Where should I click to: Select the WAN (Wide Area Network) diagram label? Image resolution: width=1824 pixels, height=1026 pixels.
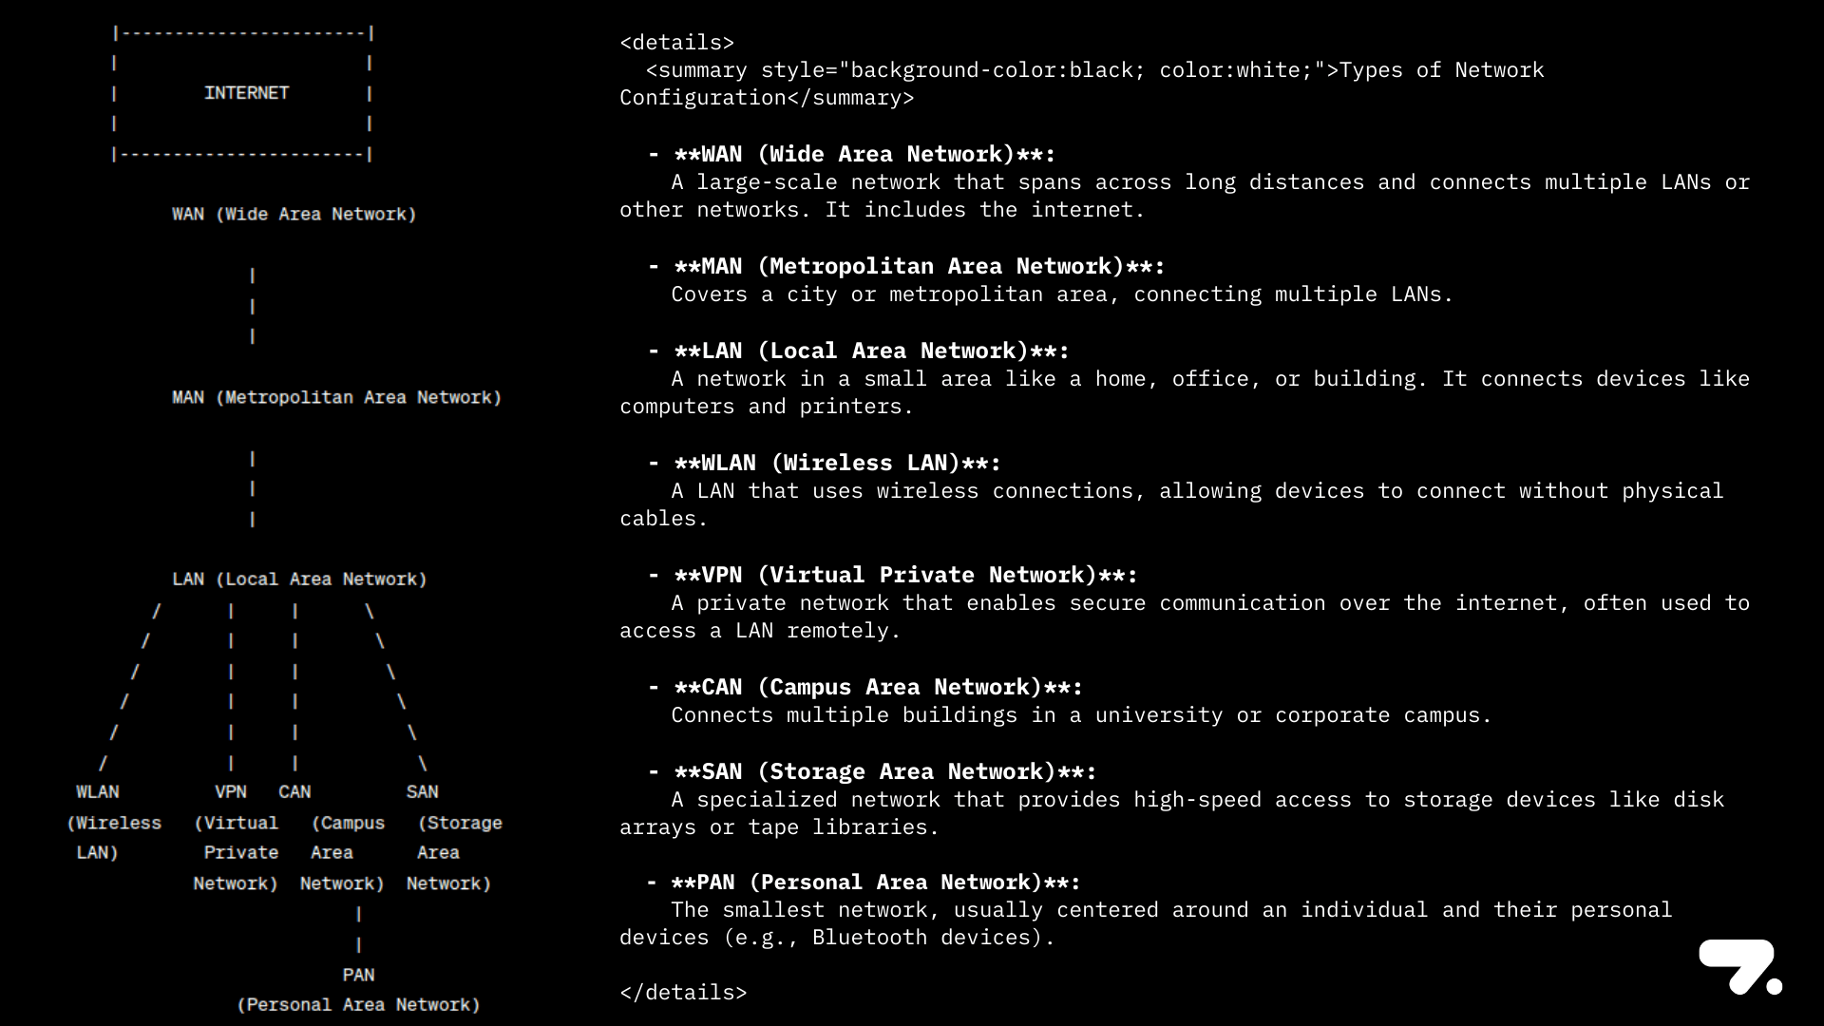[294, 214]
